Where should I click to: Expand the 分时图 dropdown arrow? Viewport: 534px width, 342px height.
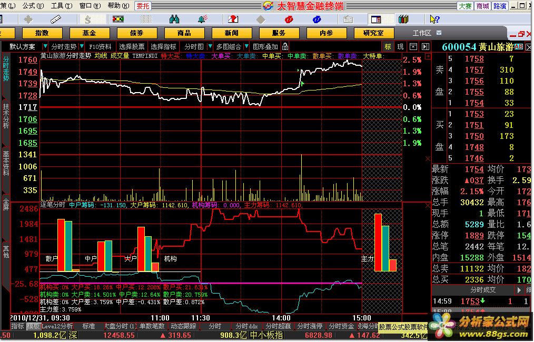210,47
